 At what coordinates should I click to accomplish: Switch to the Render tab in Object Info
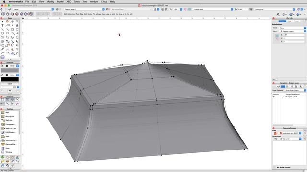(296, 21)
